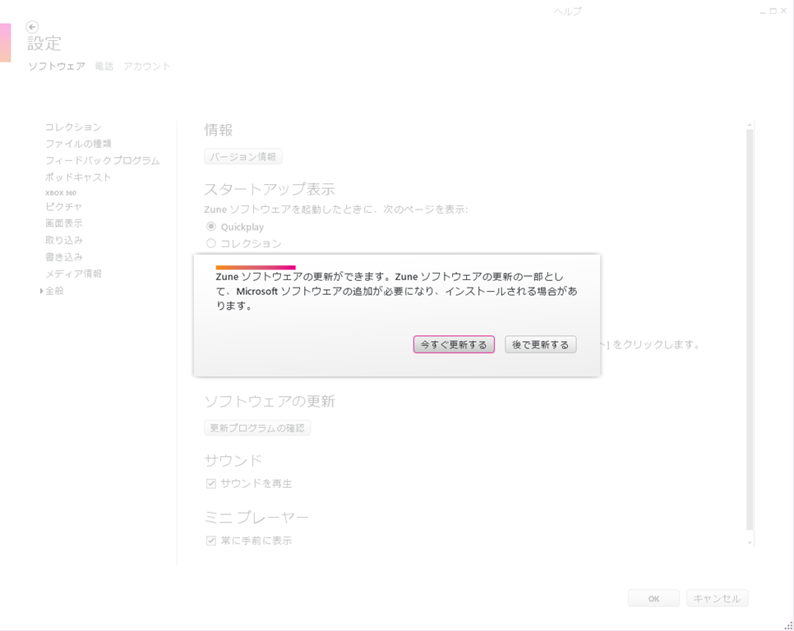This screenshot has width=794, height=631.
Task: Select コレクション in the sidebar
Action: pyautogui.click(x=73, y=127)
